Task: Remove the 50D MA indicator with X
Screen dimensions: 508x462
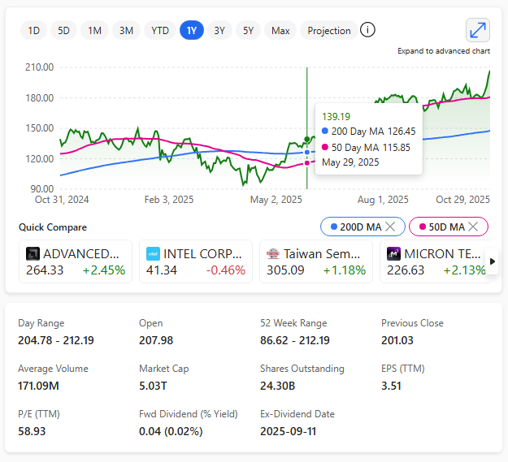Action: point(476,227)
